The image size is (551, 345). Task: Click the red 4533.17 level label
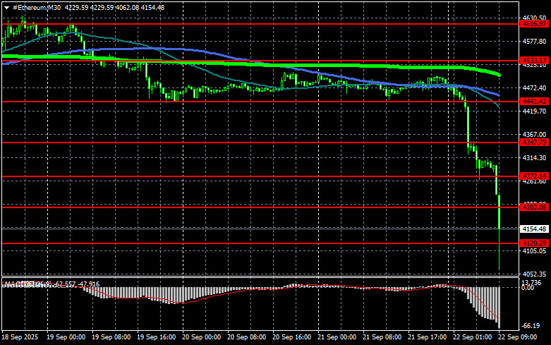(535, 61)
